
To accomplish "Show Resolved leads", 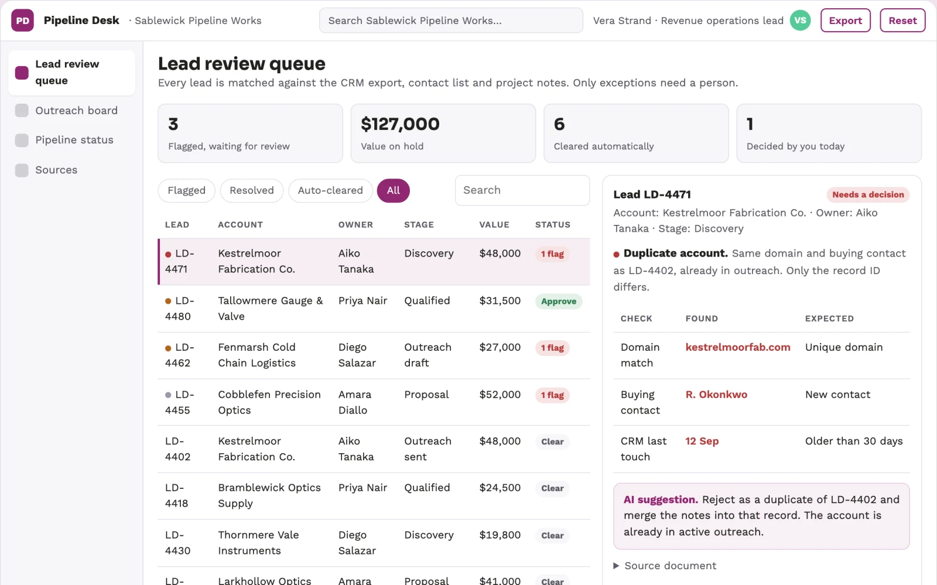I will pos(251,190).
